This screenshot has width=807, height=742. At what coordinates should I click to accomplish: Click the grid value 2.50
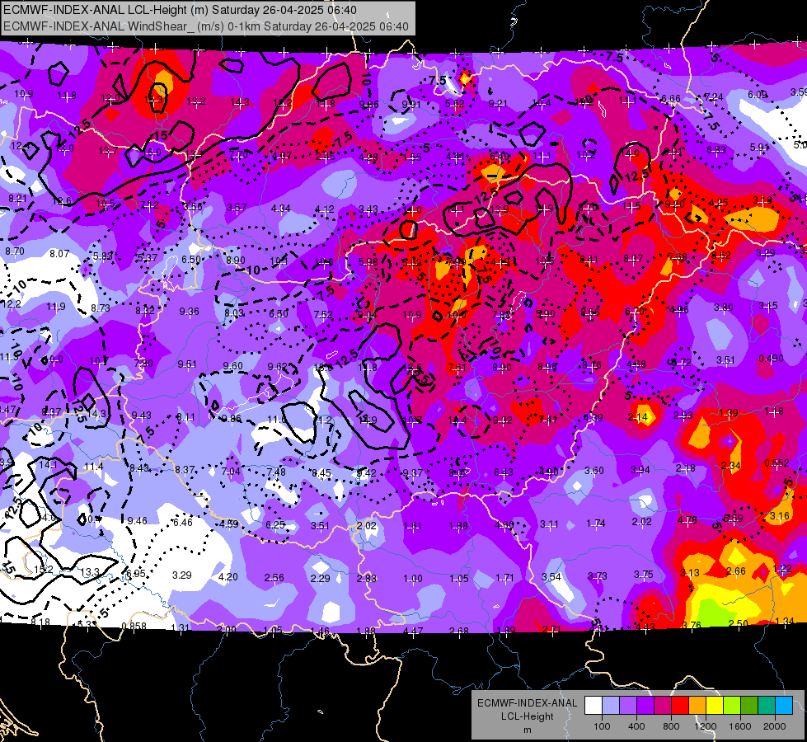738,623
